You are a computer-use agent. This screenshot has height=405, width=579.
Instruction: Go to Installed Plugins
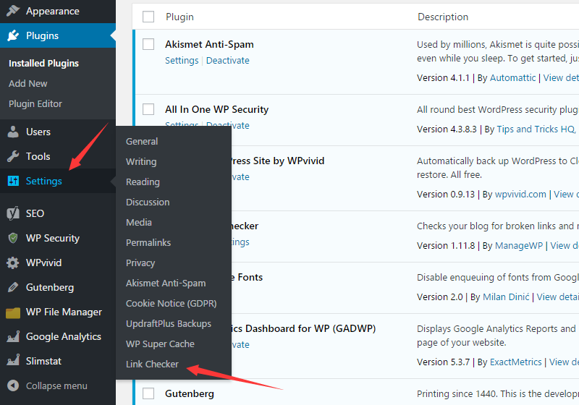pos(43,64)
